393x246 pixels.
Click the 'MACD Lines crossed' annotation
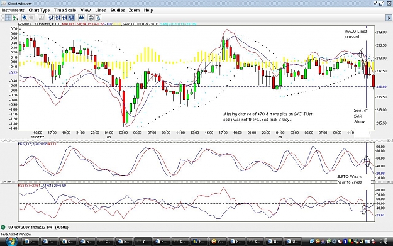[x=356, y=34]
